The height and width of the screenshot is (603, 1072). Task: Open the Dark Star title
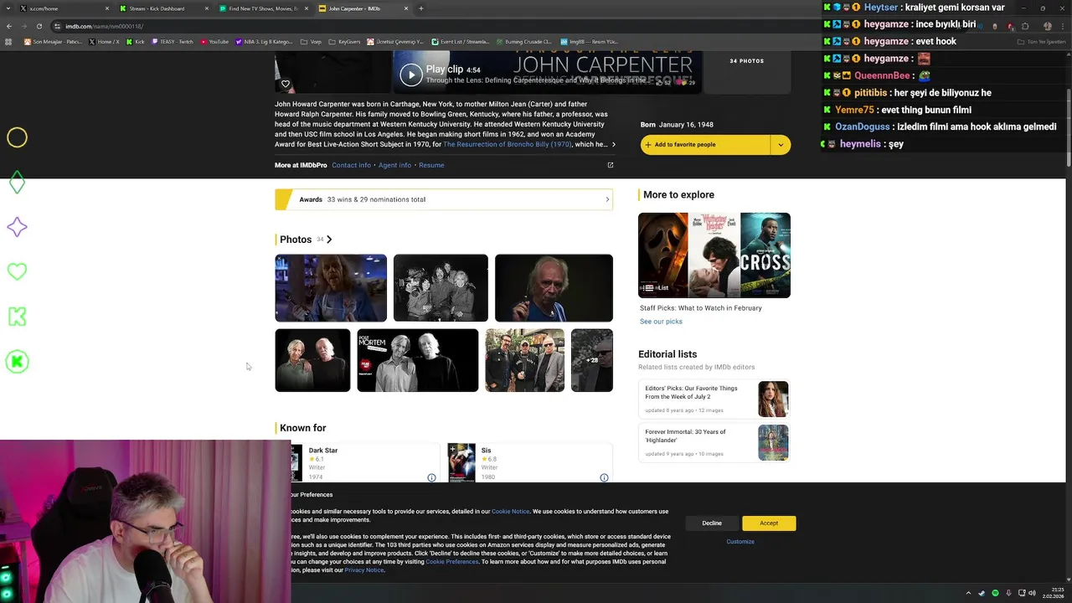323,451
